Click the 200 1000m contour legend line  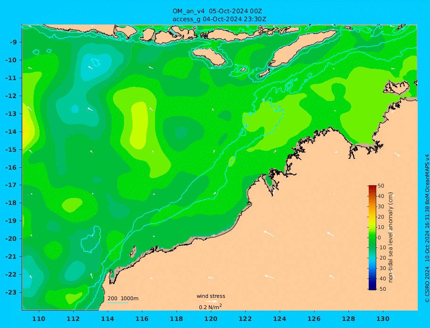118,303
